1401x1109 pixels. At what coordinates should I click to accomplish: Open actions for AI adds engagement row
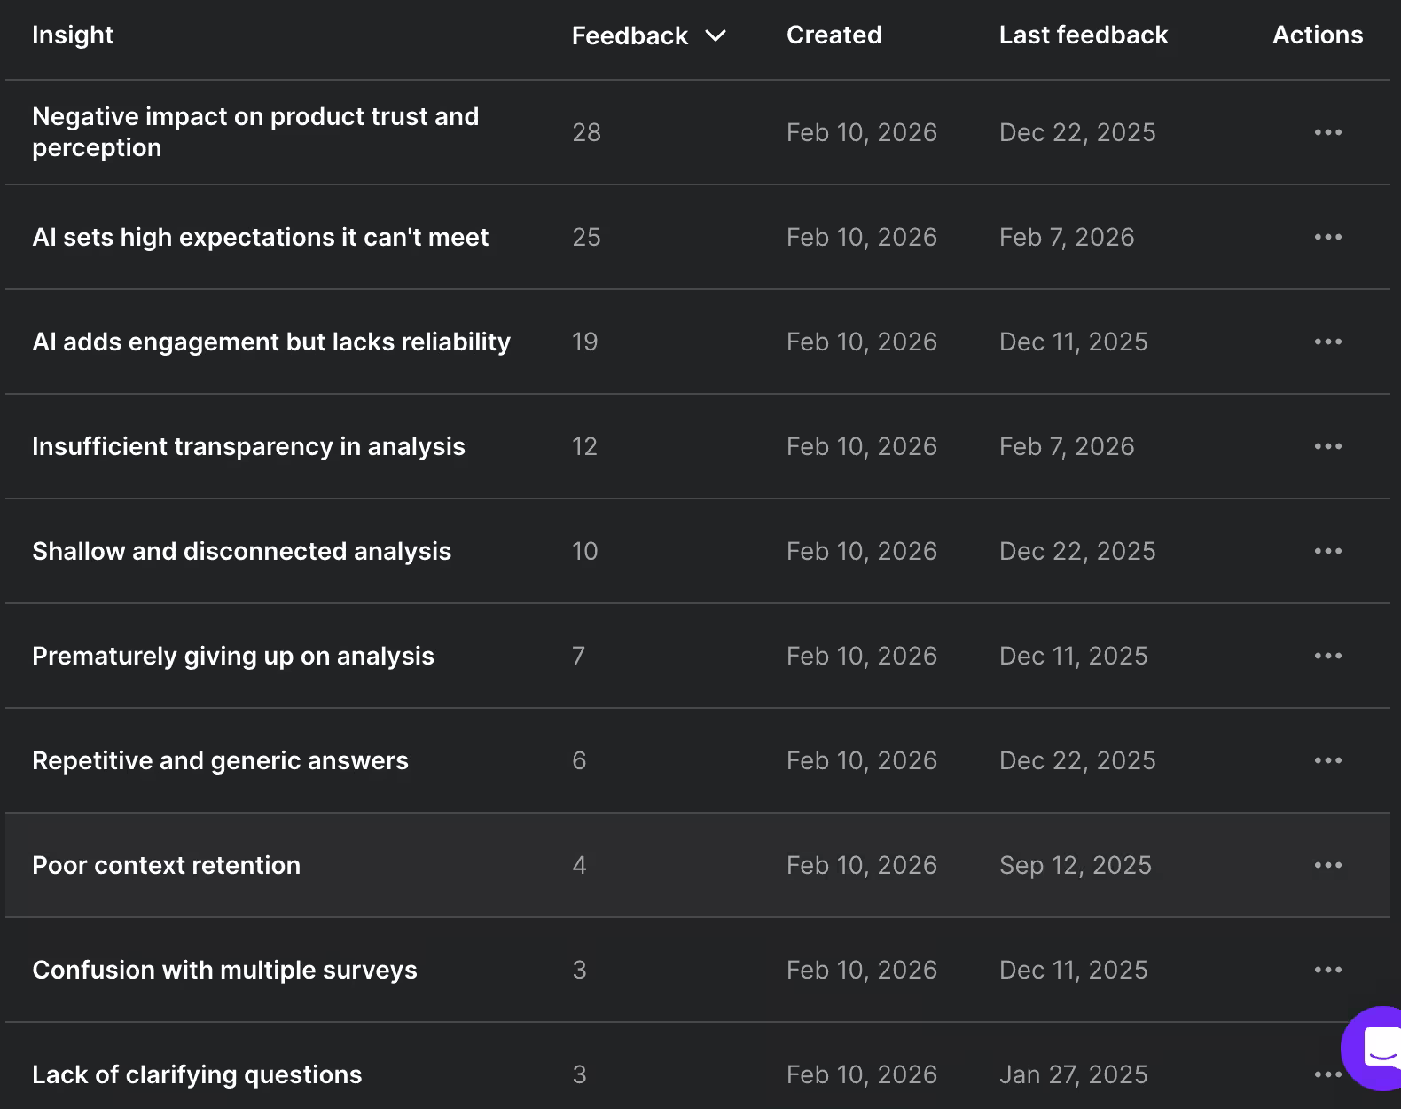(x=1327, y=342)
